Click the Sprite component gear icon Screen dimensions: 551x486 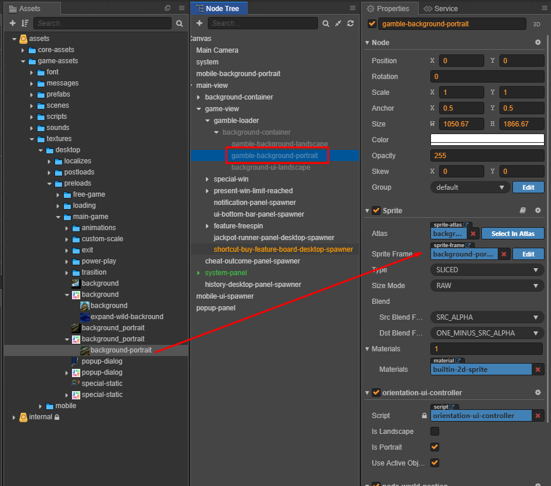click(x=538, y=210)
